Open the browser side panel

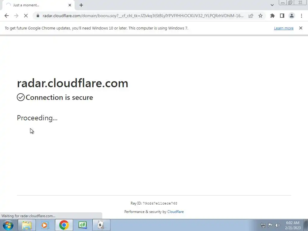282,16
